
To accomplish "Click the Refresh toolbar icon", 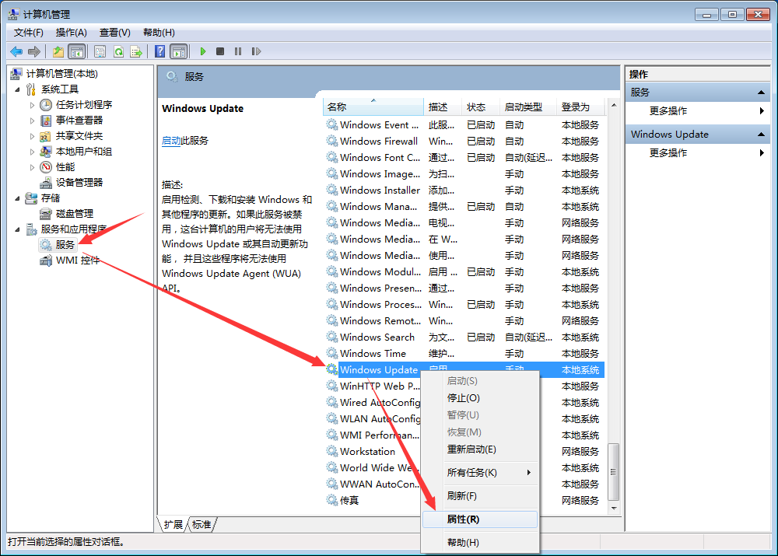I will tap(118, 51).
